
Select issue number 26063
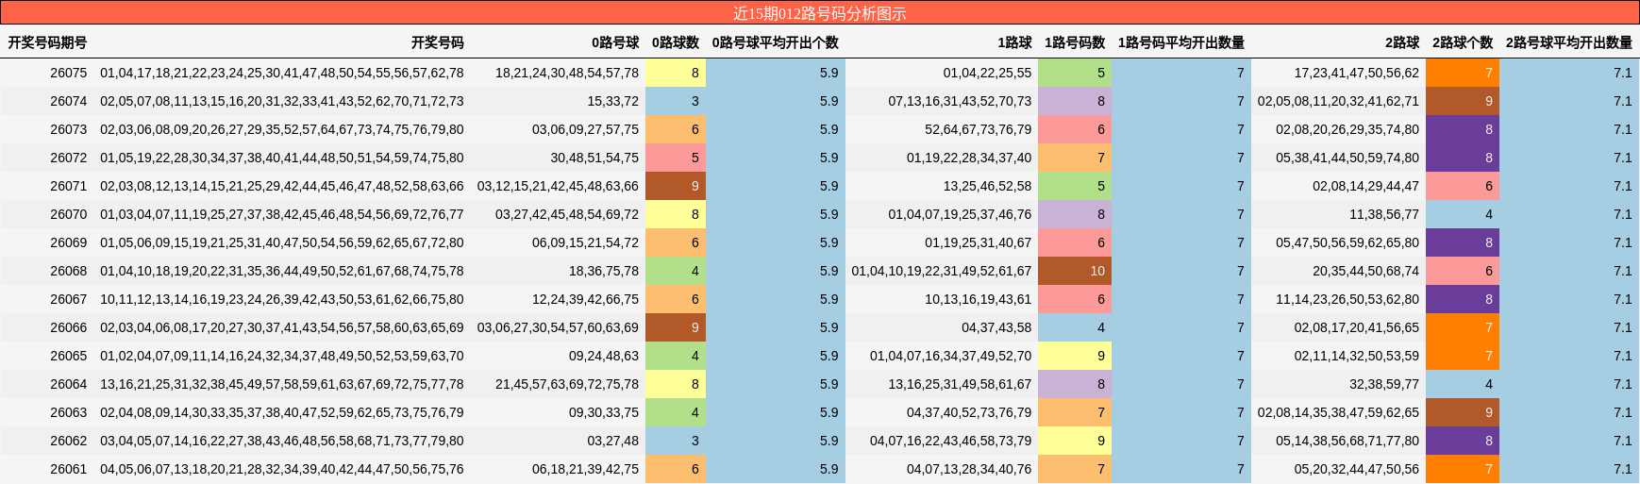[68, 412]
